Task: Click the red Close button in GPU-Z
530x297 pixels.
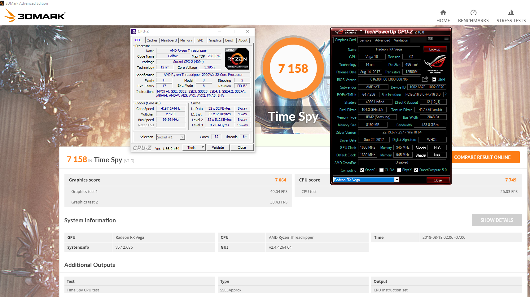Action: coord(438,180)
